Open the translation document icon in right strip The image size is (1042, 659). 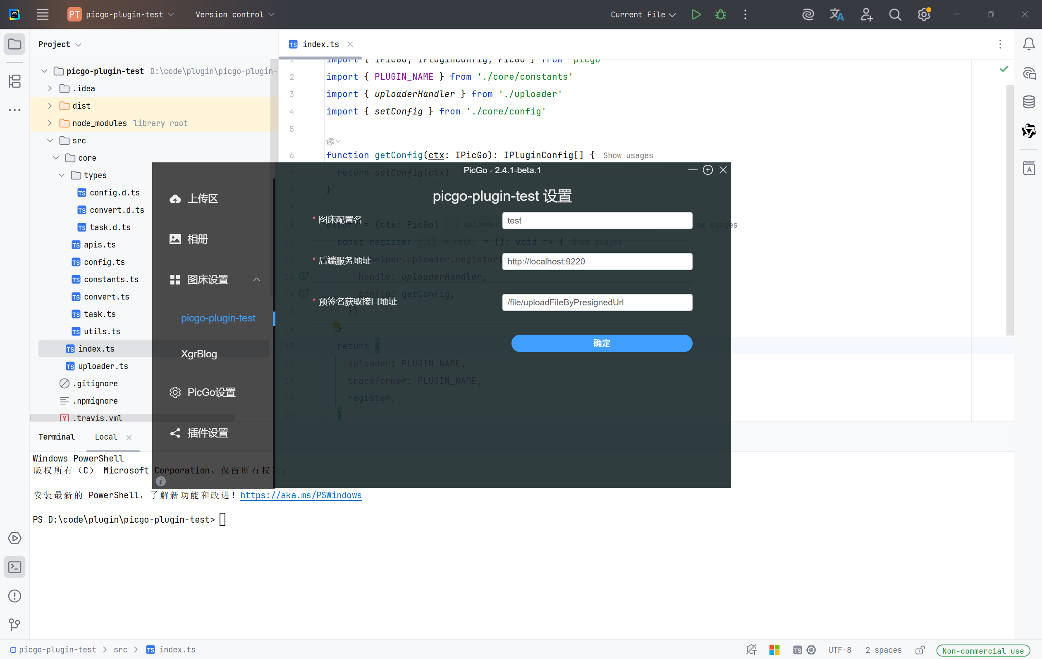(1029, 168)
